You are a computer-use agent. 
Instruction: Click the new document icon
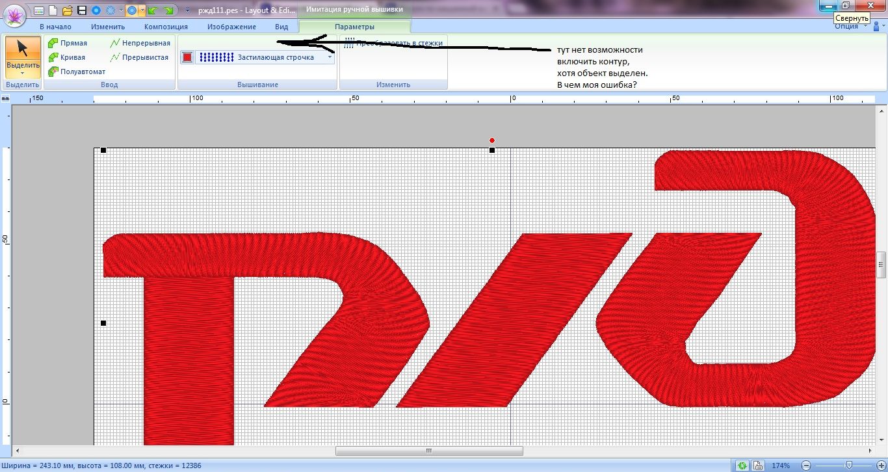click(53, 10)
